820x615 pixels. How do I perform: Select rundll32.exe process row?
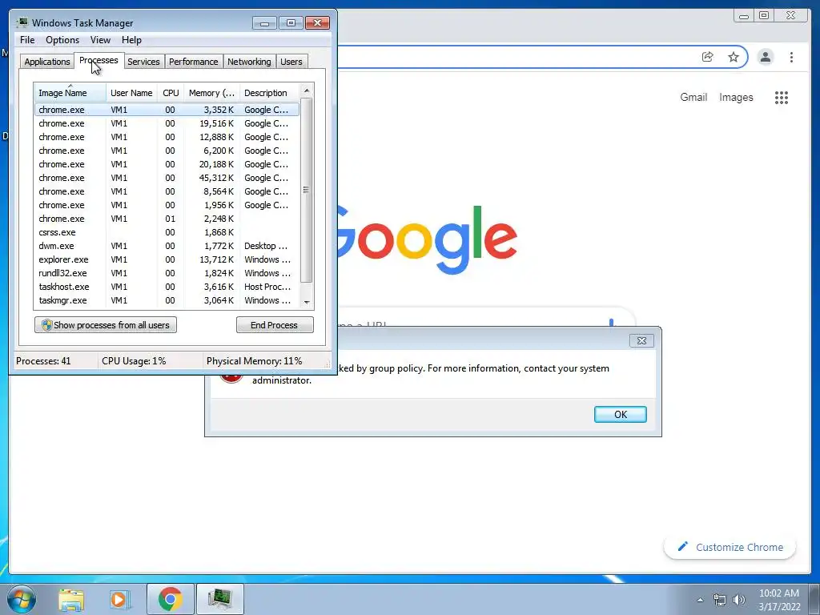[167, 273]
